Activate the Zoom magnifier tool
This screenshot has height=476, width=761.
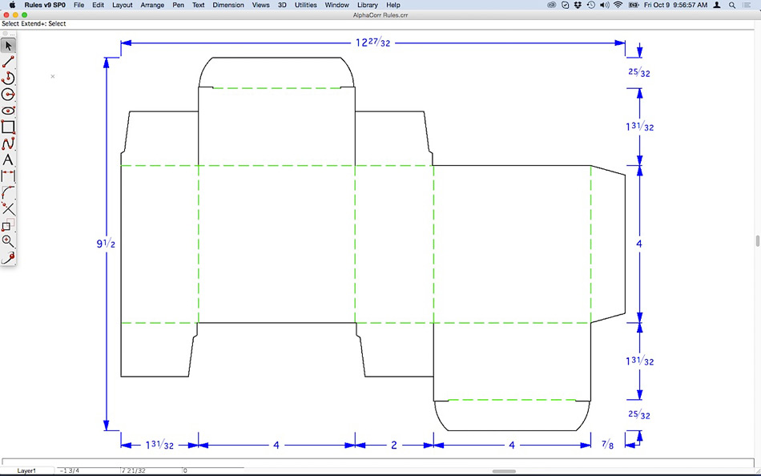pyautogui.click(x=8, y=241)
